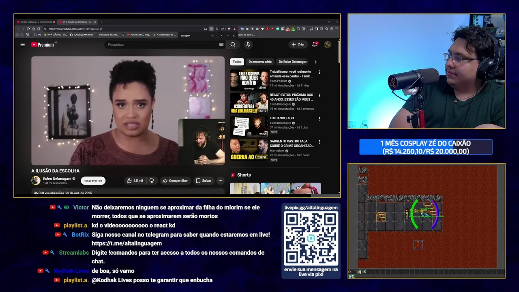519x292 pixels.
Task: Click the 1 MÊS COSPLAY ZÉ DO CAIXÃO goal bar
Action: [x=426, y=147]
